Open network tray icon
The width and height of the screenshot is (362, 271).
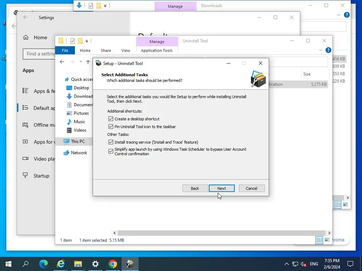click(295, 264)
